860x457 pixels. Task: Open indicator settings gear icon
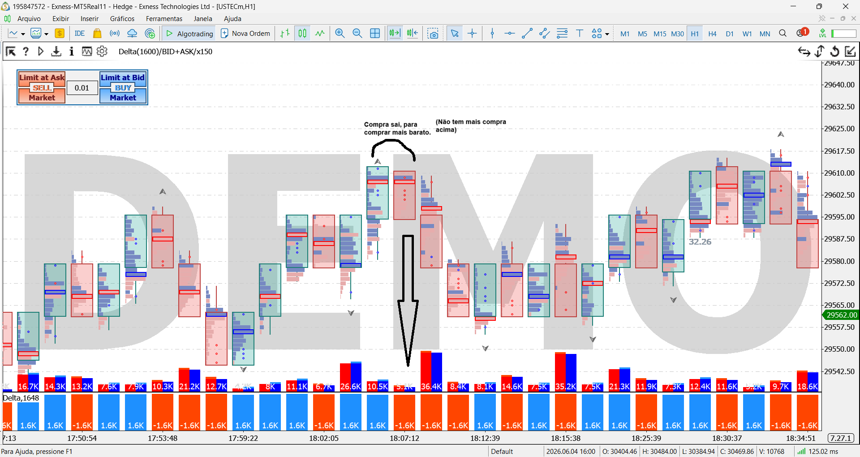(102, 52)
